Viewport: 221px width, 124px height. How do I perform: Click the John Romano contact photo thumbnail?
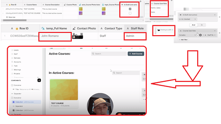[78, 36]
